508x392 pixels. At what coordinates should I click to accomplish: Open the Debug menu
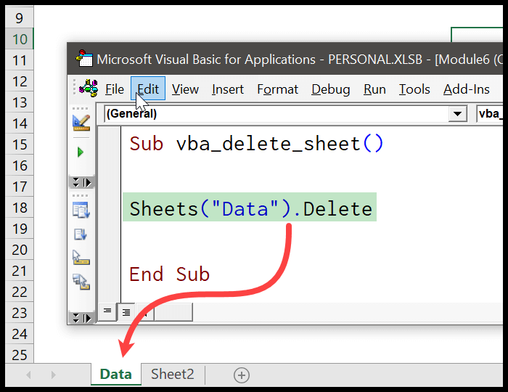330,89
